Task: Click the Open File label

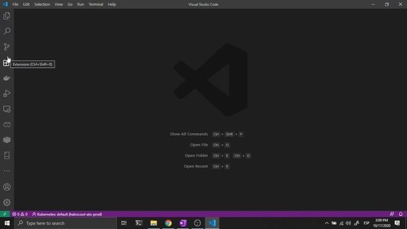Action: tap(199, 145)
